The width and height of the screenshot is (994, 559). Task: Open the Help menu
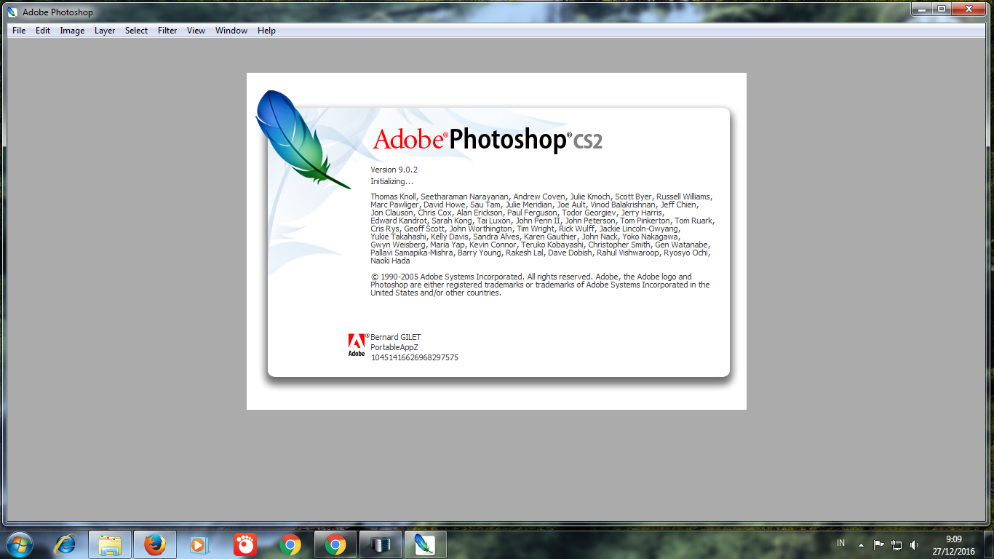click(x=266, y=31)
